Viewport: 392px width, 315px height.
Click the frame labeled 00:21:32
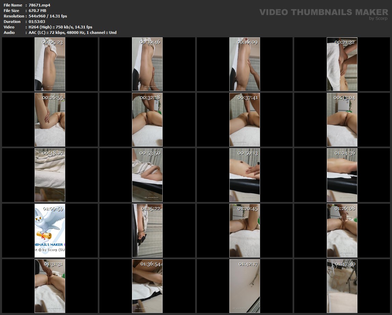(342, 64)
